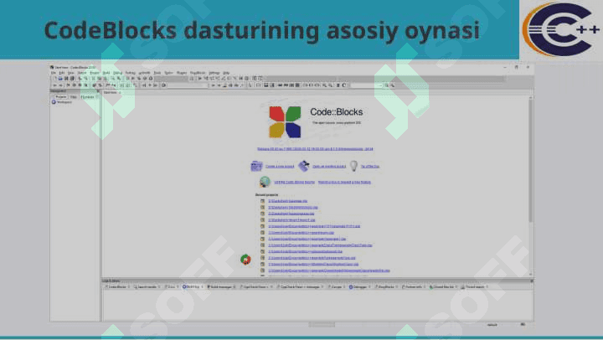Click the Jump back toolbar arrow
The image size is (603, 340).
[55, 85]
